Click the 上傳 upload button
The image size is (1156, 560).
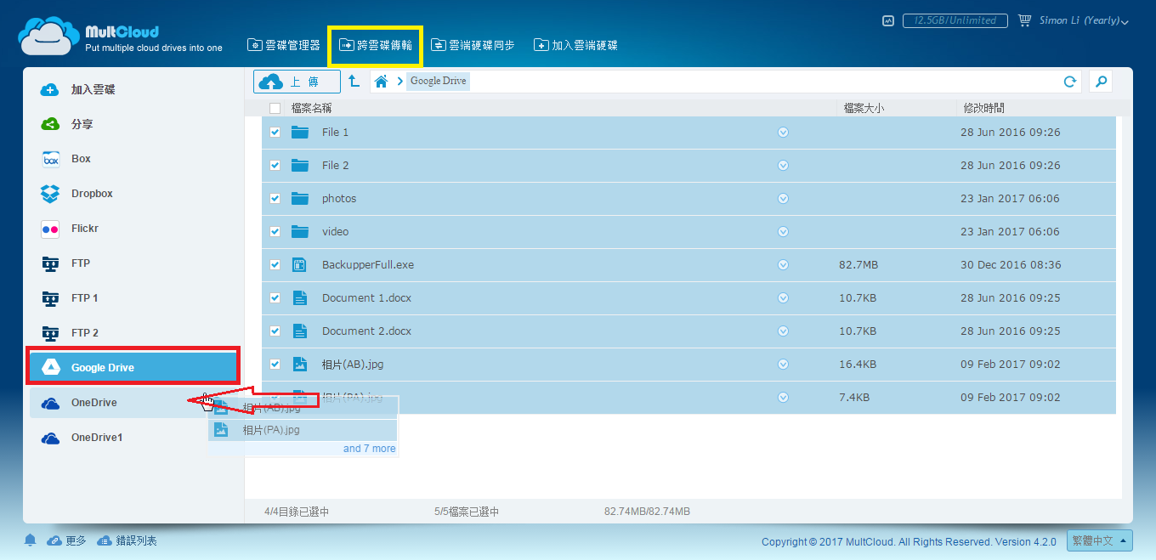point(296,80)
